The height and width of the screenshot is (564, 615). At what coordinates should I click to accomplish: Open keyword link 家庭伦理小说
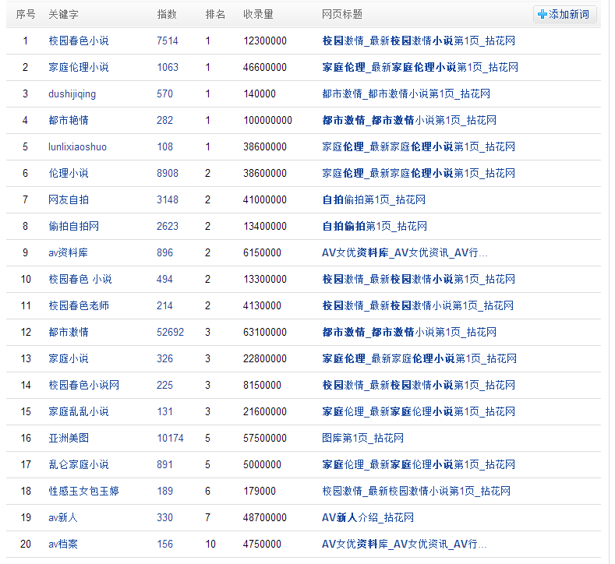79,68
